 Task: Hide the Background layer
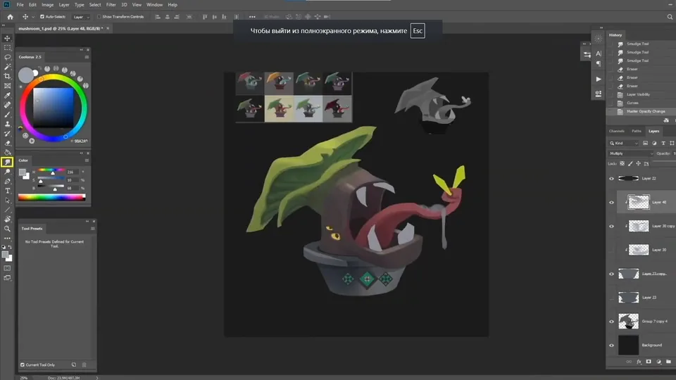611,345
